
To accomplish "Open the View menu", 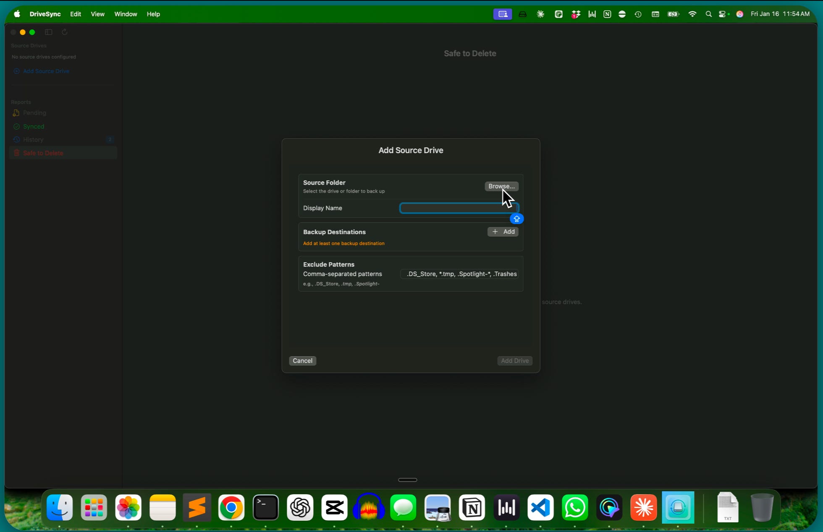I will pos(97,14).
